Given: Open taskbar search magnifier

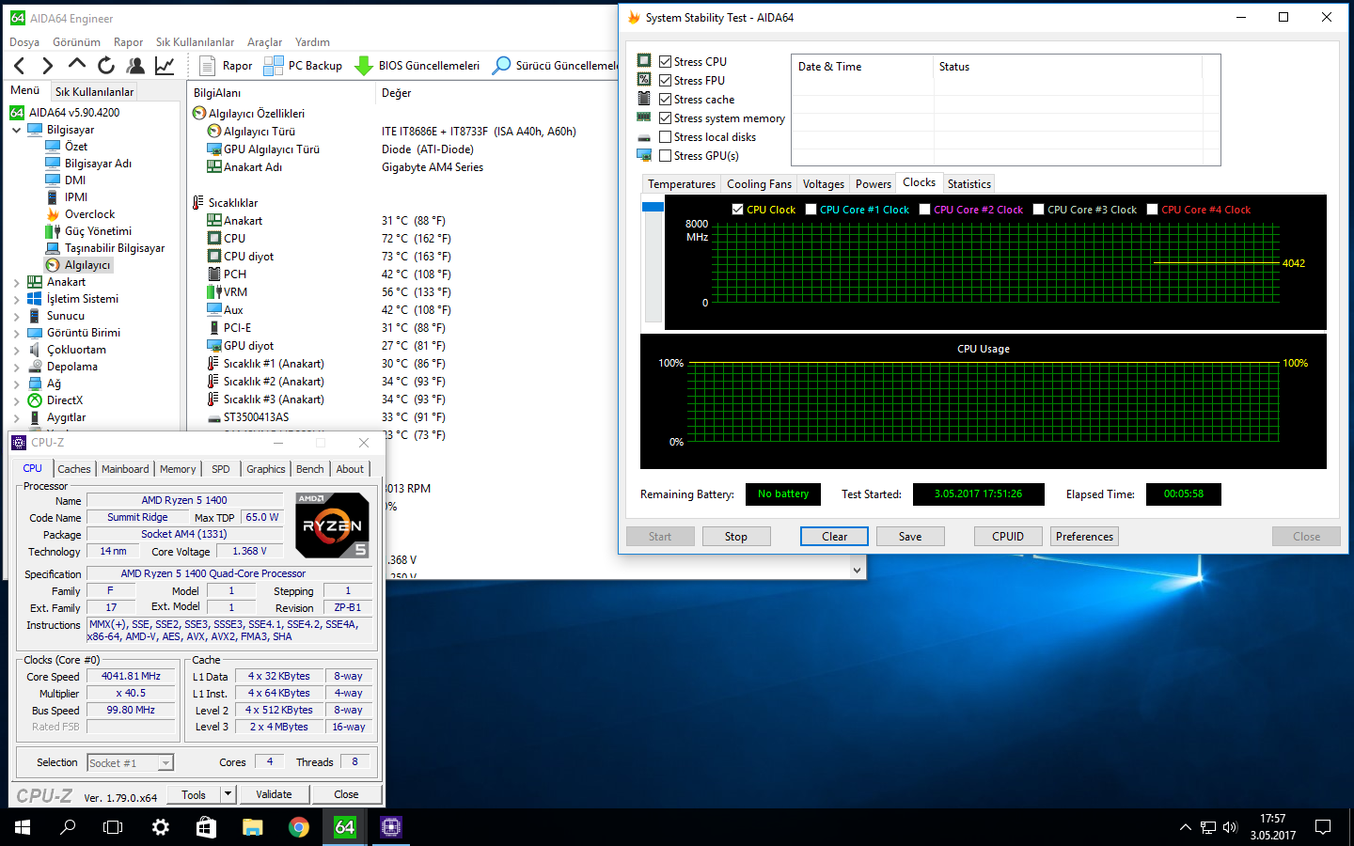Looking at the screenshot, I should (x=68, y=827).
